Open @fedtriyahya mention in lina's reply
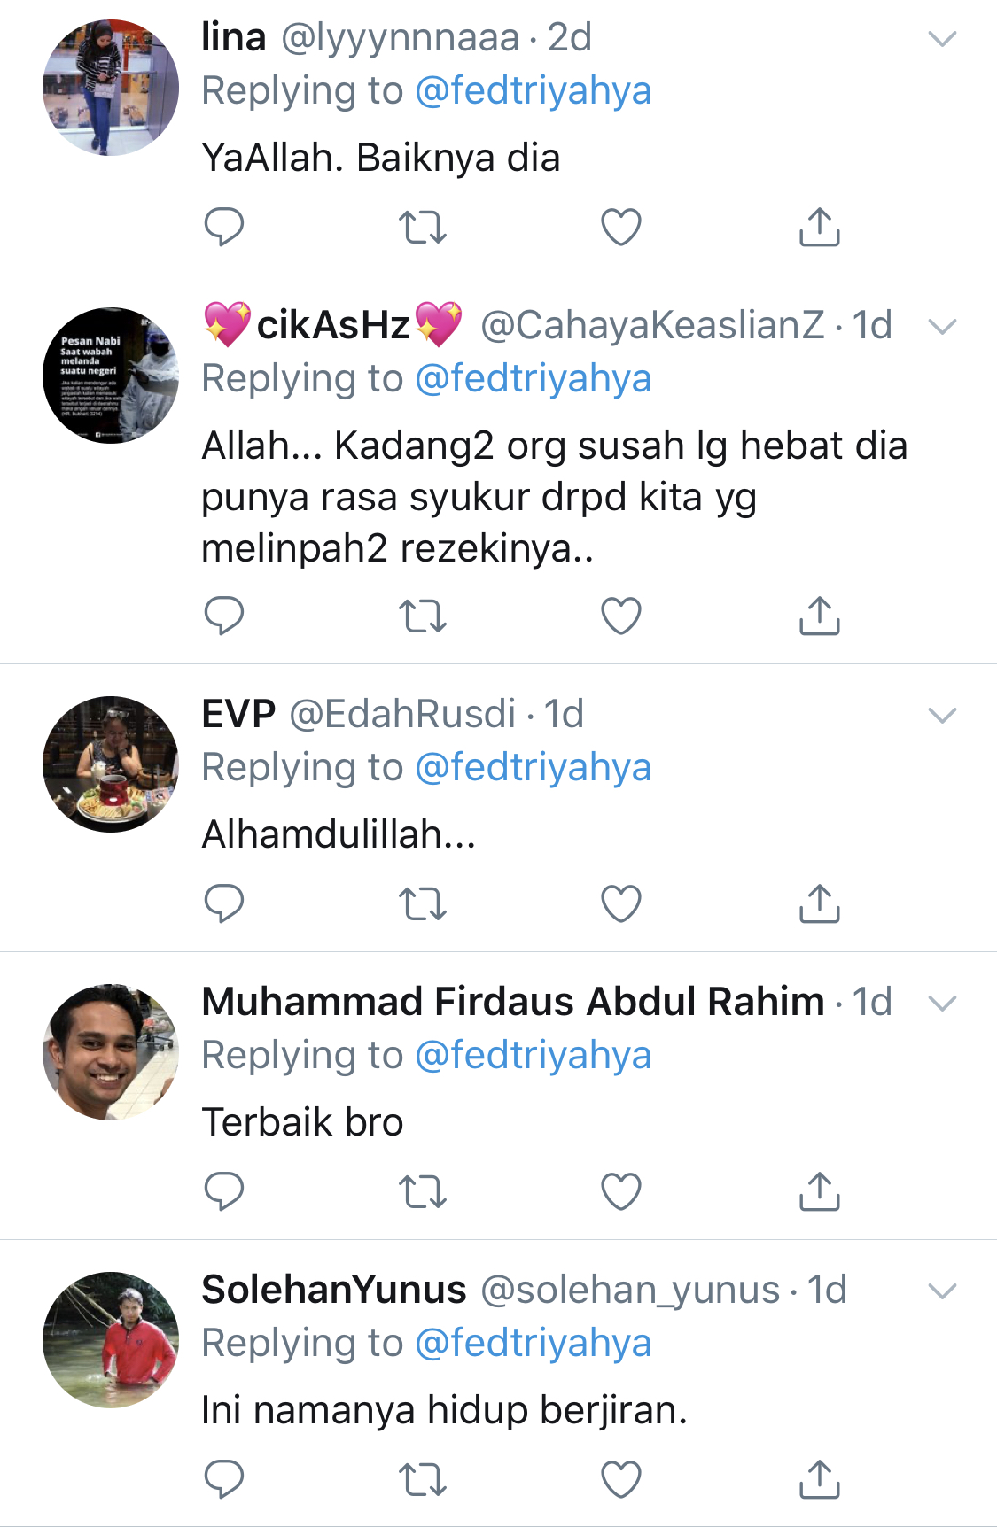 533,91
